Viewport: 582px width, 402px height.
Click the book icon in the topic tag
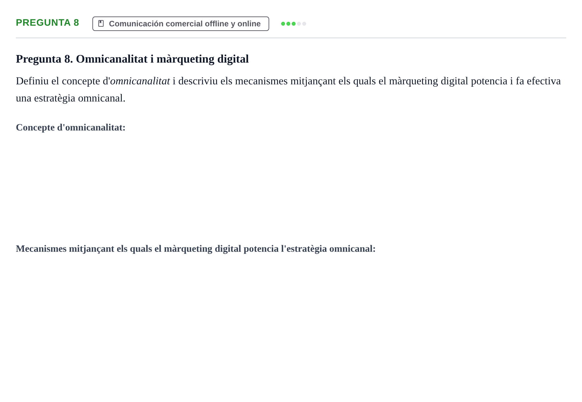pos(101,24)
